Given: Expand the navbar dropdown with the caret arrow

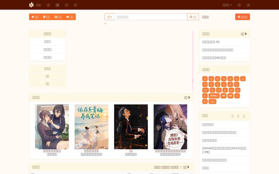Looking at the screenshot, I should point(227,5).
